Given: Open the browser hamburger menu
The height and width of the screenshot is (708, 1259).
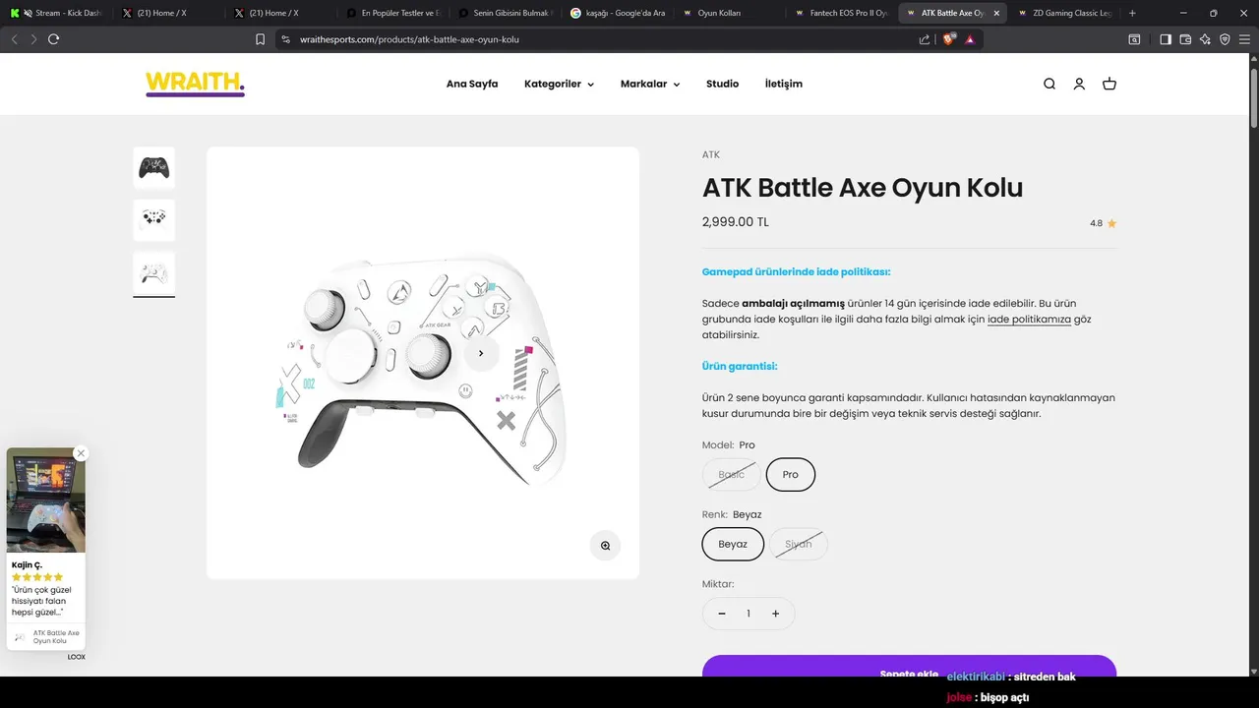Looking at the screenshot, I should coord(1244,39).
